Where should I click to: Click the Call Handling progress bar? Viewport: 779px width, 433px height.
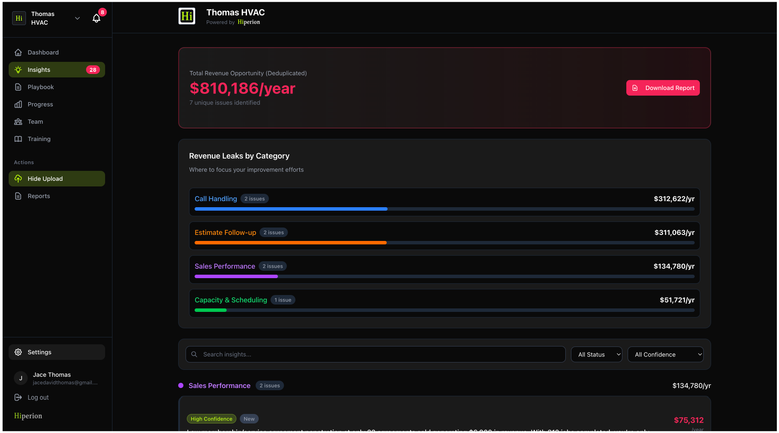coord(444,209)
